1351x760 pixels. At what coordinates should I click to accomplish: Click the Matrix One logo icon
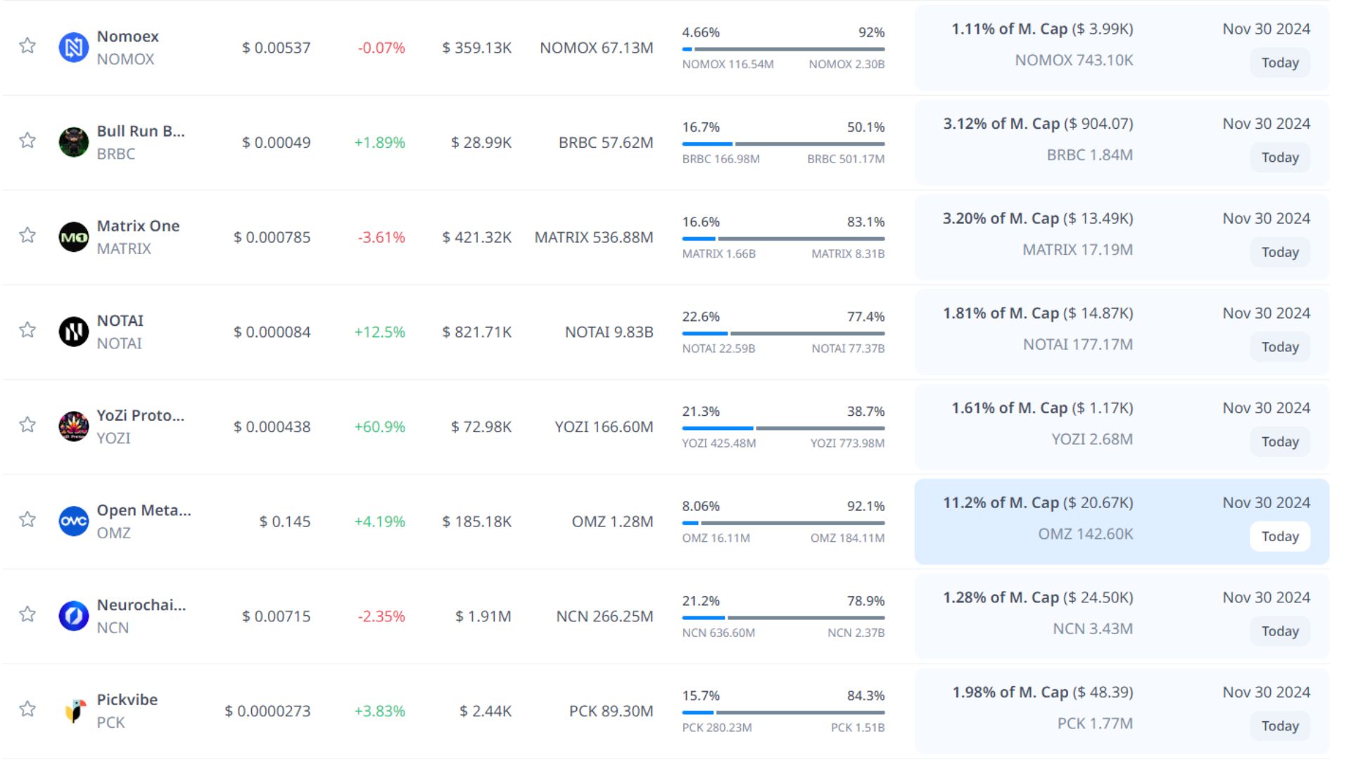73,237
